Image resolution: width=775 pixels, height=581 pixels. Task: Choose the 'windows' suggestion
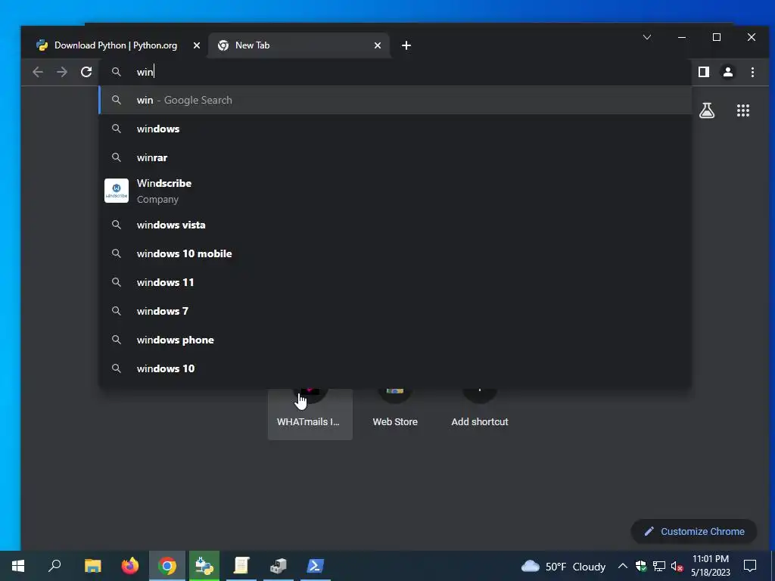pyautogui.click(x=395, y=129)
